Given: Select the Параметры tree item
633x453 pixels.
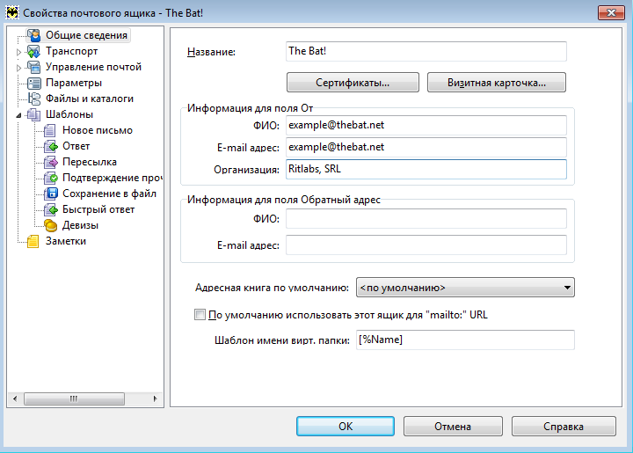Looking at the screenshot, I should (74, 83).
